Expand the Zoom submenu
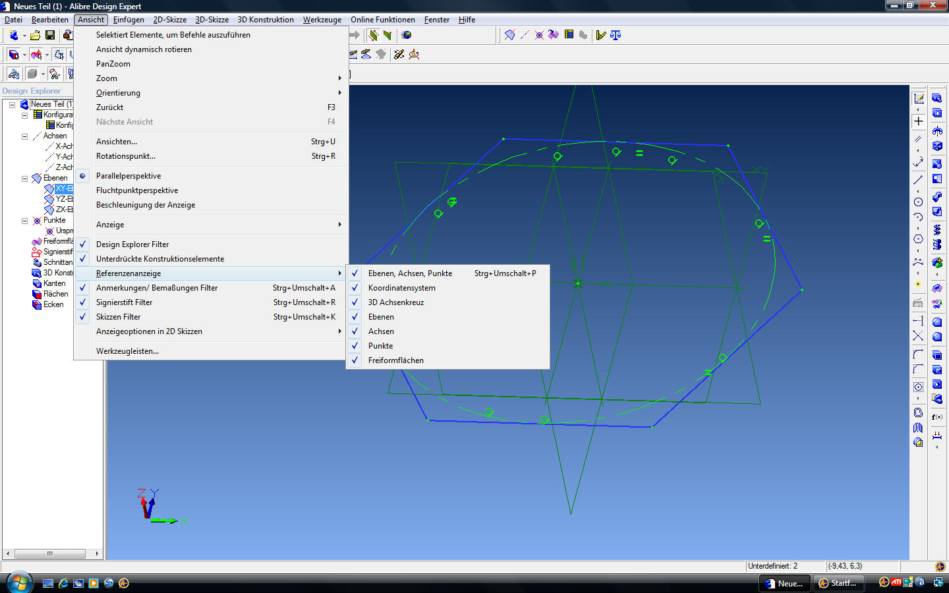 [x=211, y=78]
